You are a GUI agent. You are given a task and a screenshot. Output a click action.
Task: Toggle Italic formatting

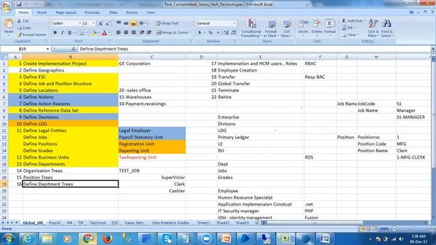coord(62,33)
